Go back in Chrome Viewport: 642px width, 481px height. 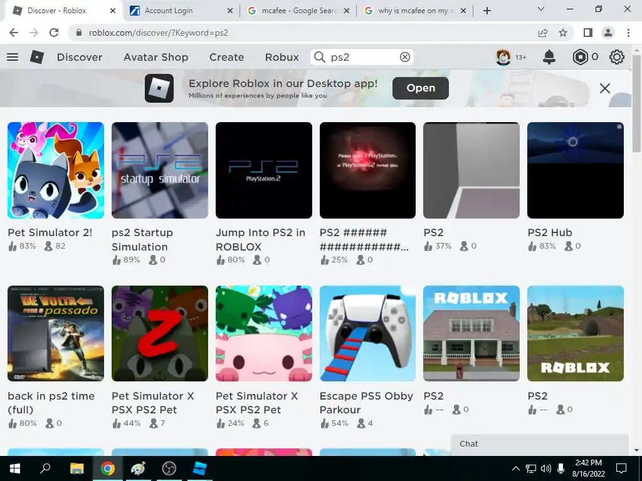(14, 33)
